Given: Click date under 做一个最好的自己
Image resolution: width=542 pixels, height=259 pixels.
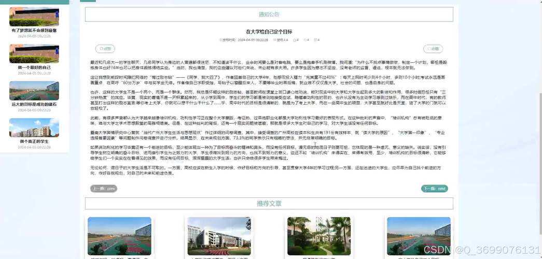Looking at the screenshot, I should 34,73.
